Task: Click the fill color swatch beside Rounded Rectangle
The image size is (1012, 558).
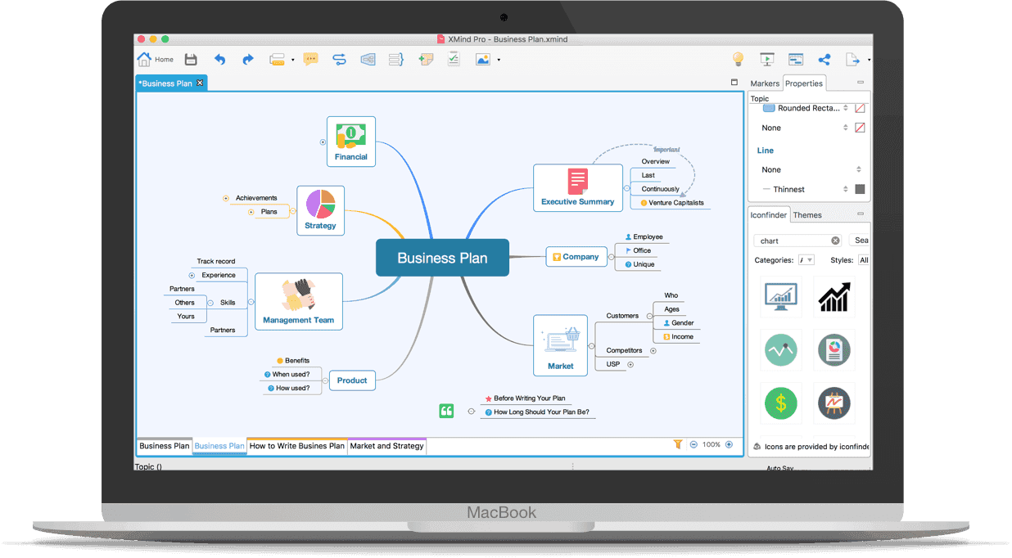Action: (860, 108)
